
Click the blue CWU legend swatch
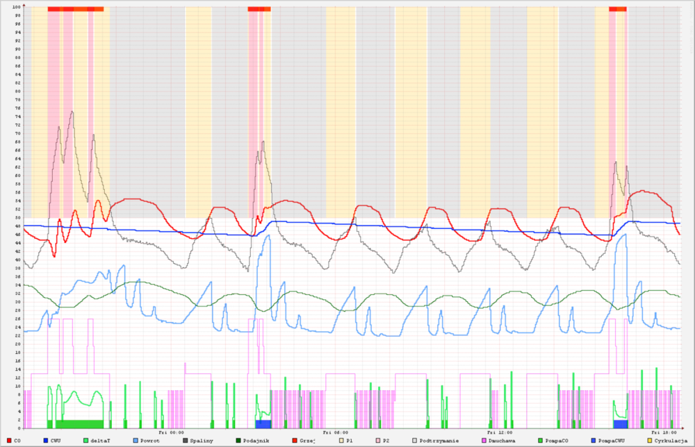45,440
